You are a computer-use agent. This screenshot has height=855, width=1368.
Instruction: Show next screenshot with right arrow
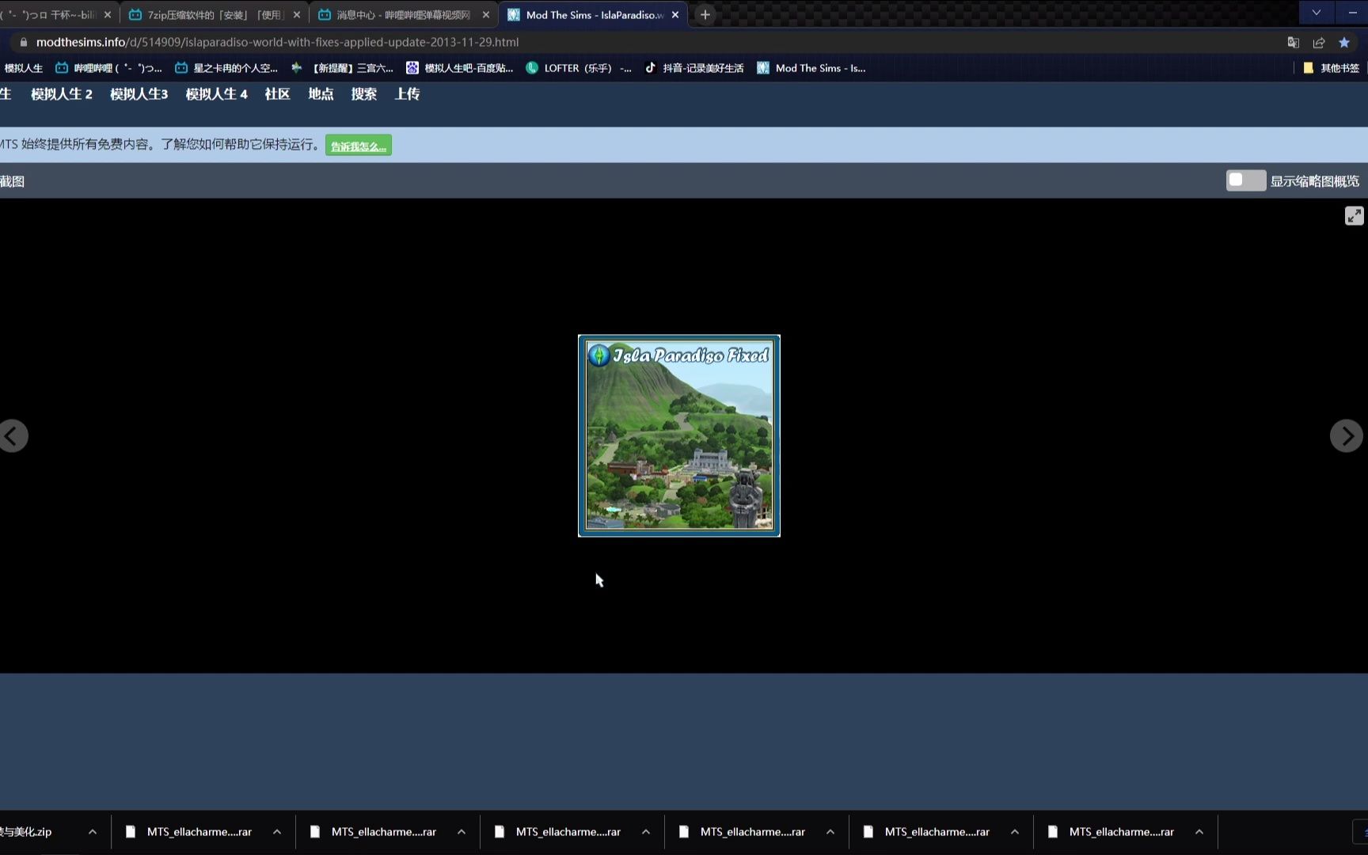(x=1346, y=436)
